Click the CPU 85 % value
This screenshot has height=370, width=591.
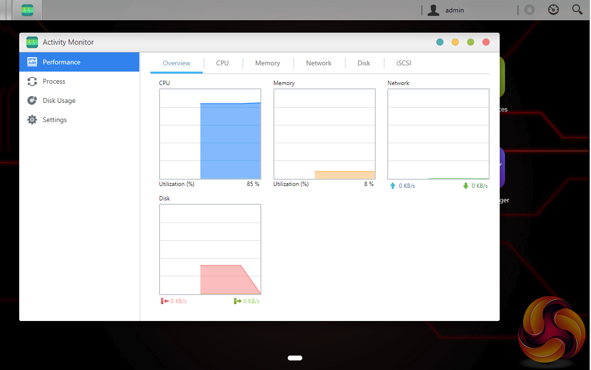[x=253, y=184]
